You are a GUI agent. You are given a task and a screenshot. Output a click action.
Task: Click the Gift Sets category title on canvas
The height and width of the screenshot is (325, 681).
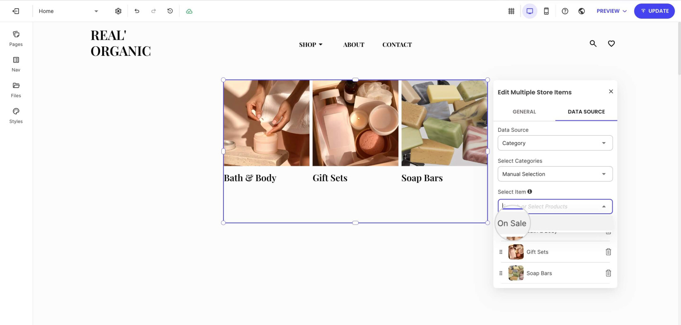[x=330, y=178]
